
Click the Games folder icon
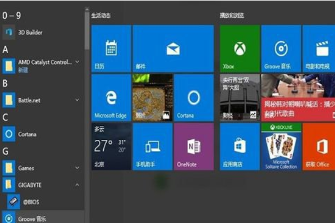pos(9,168)
